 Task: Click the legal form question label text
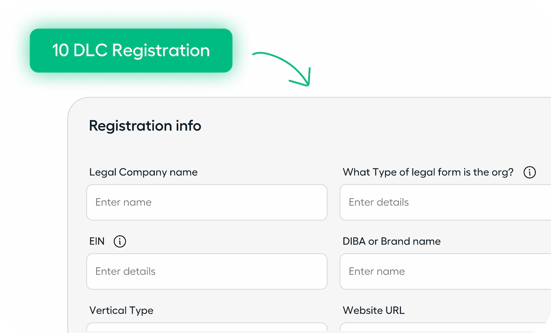point(428,172)
